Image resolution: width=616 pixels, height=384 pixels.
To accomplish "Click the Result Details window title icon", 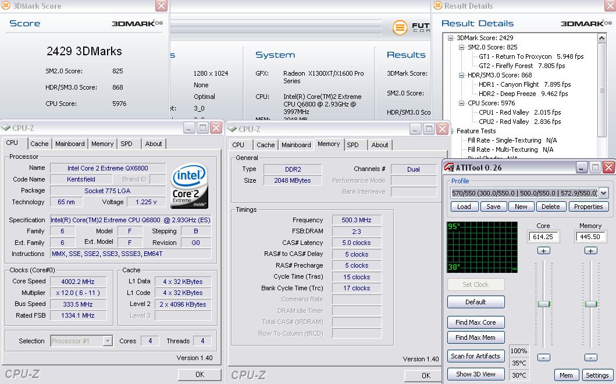I will [437, 5].
